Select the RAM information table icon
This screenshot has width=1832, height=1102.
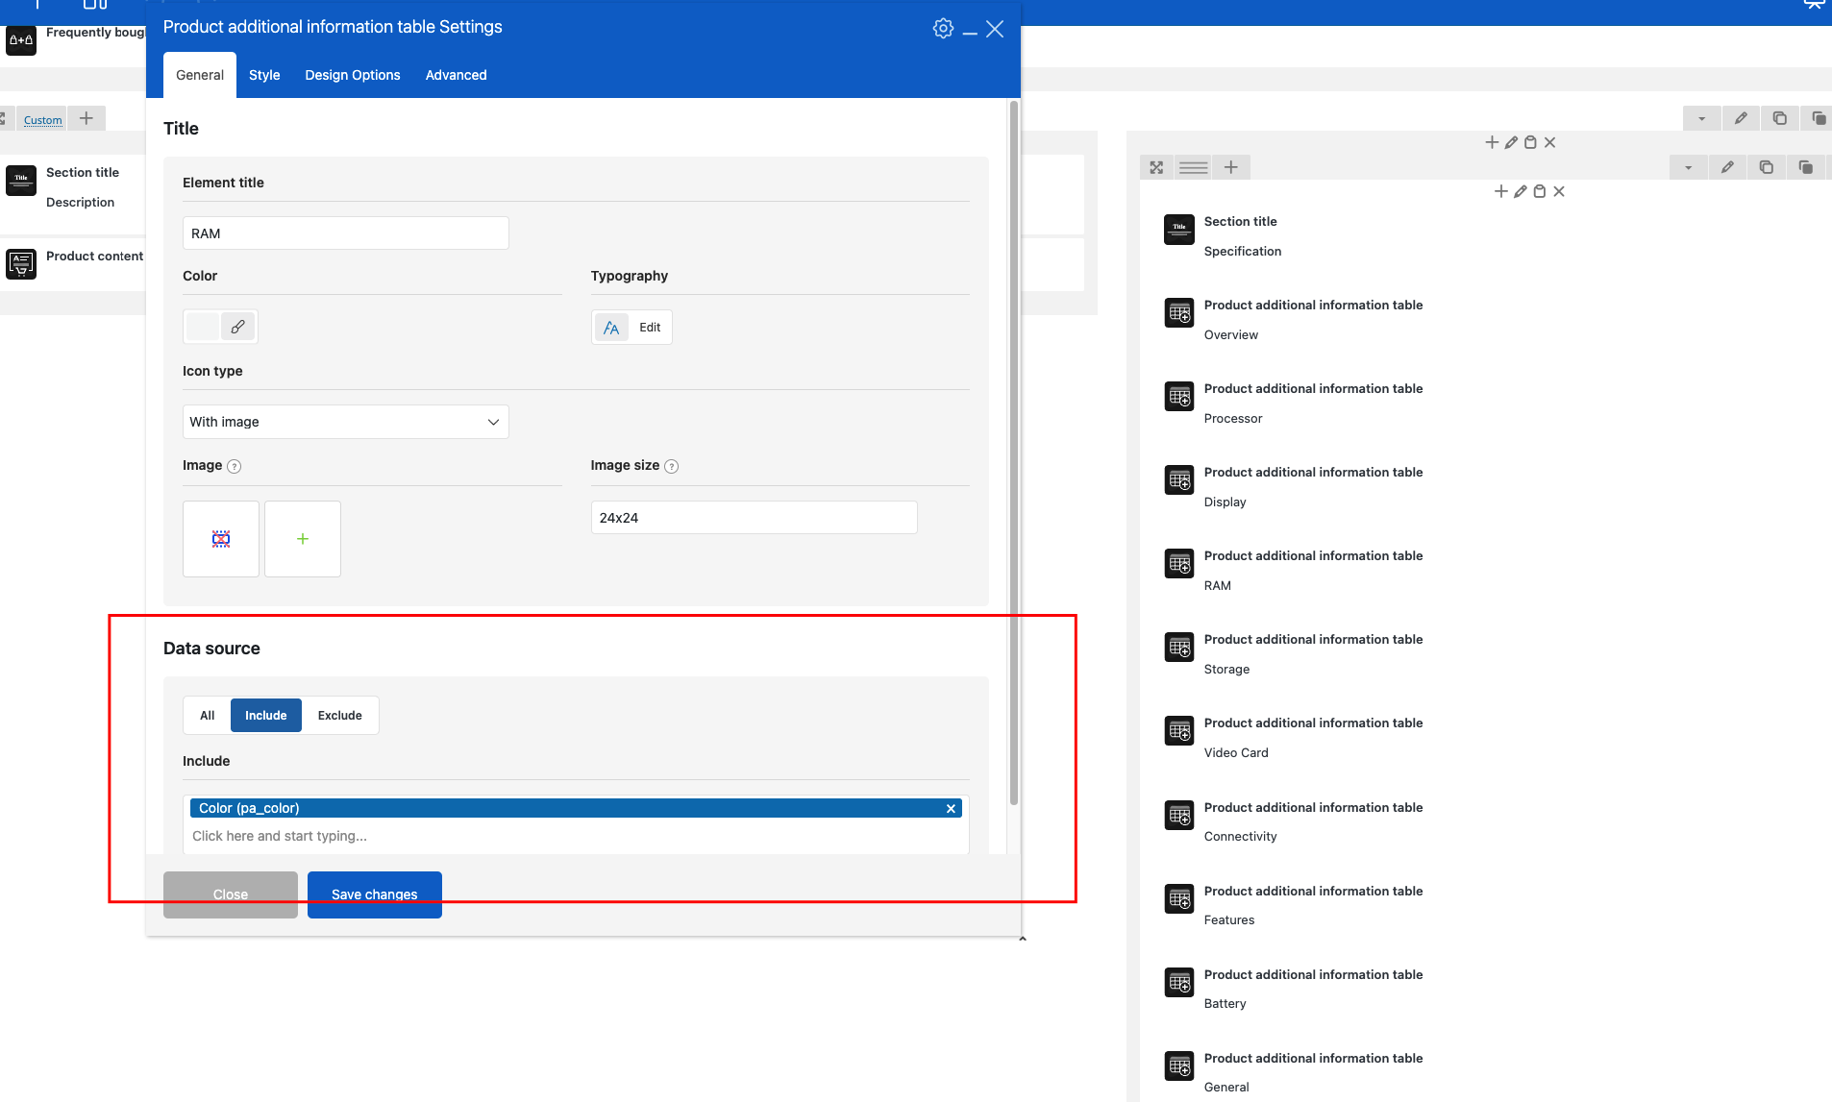coord(1179,564)
